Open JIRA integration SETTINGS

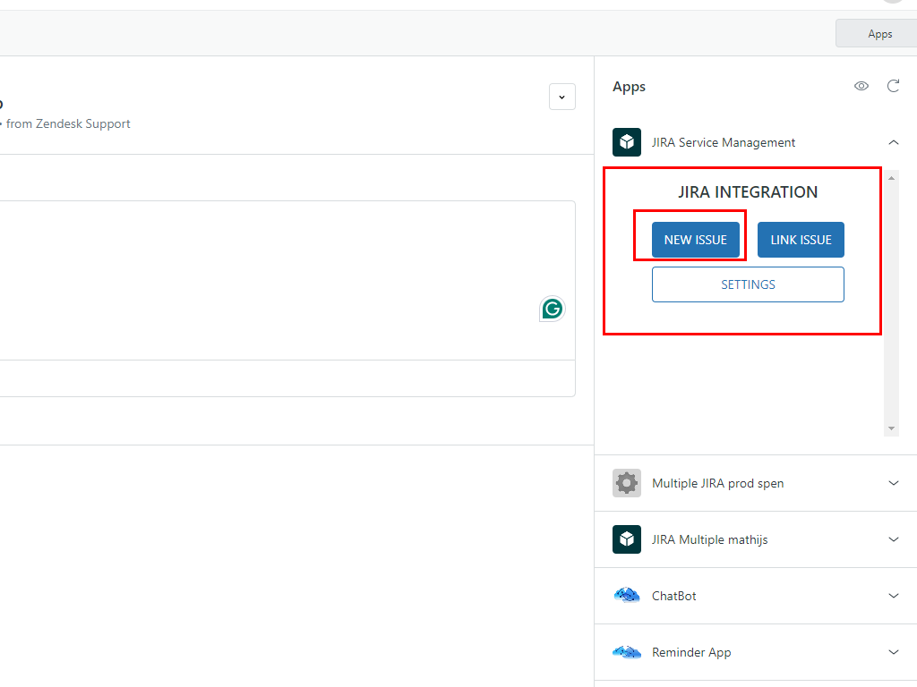click(748, 284)
